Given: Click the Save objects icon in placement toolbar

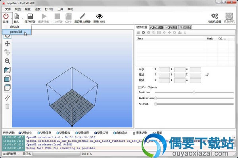Looking at the screenshot, I should coord(138,32).
